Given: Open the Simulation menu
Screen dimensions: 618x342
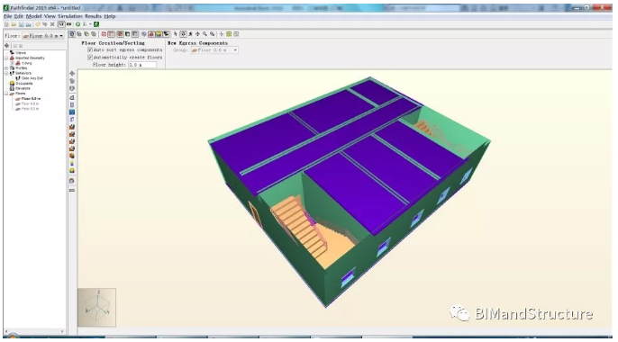Looking at the screenshot, I should click(70, 16).
